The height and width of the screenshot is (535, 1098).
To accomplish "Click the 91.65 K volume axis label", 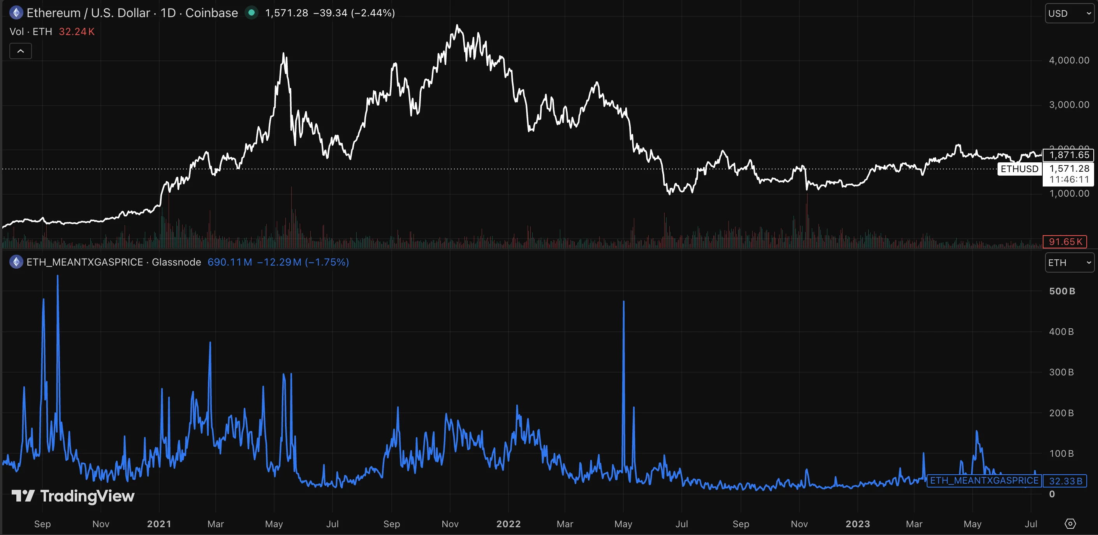I will pyautogui.click(x=1065, y=242).
